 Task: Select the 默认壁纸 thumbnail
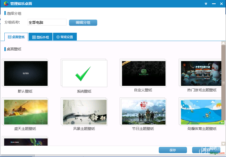click(26, 73)
